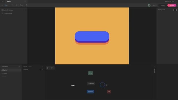Expand the Export tool dropdown arrow
Viewport: 178px width, 100px height.
28,6
